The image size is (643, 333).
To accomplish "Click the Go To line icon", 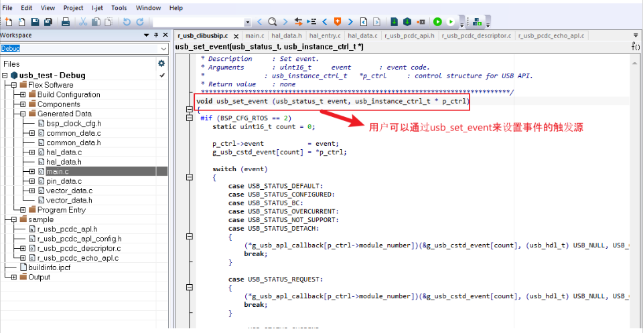I will pyautogui.click(x=311, y=21).
